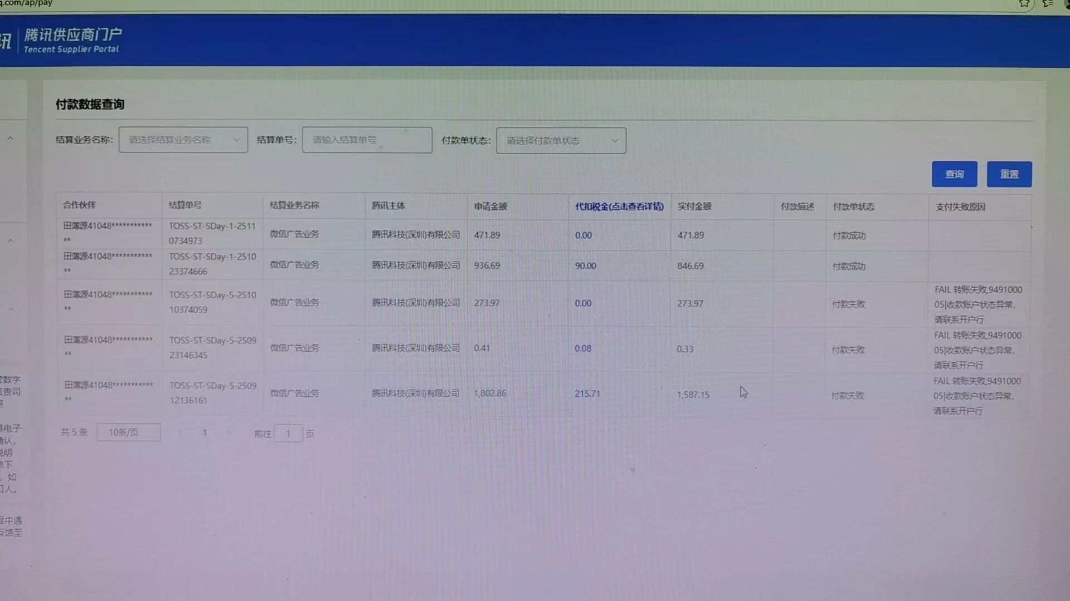Click the 查询 button

coord(954,174)
